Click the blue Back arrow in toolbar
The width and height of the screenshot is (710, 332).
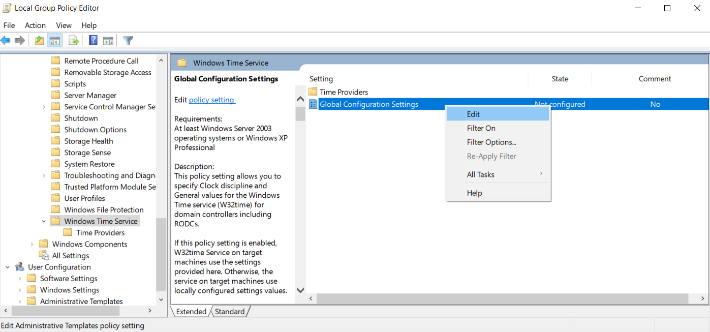pos(6,41)
